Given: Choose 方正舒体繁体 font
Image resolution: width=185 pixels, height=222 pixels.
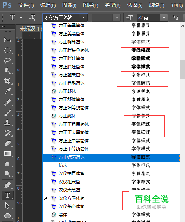Looking at the screenshot, I should [111, 99].
